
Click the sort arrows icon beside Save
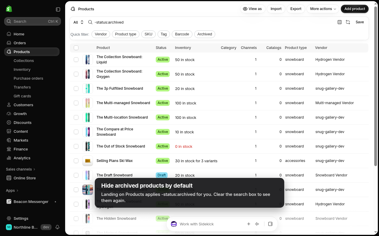point(348,22)
